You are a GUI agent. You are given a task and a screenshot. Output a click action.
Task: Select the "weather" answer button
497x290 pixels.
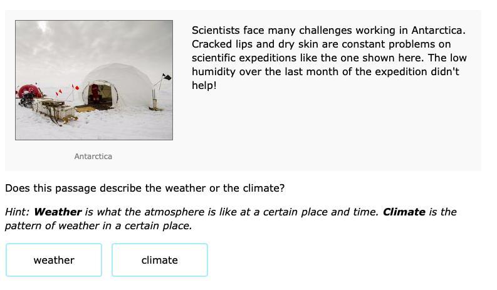pyautogui.click(x=54, y=260)
